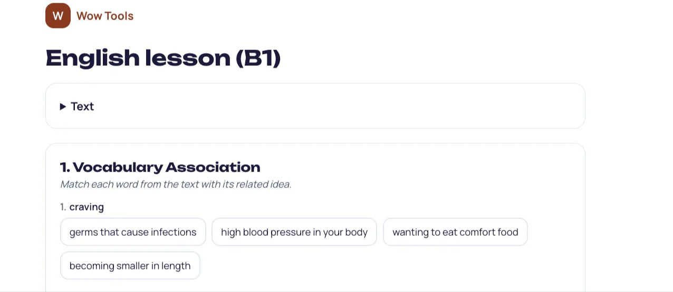Click the Text summary label
This screenshot has height=292, width=673.
(x=82, y=106)
